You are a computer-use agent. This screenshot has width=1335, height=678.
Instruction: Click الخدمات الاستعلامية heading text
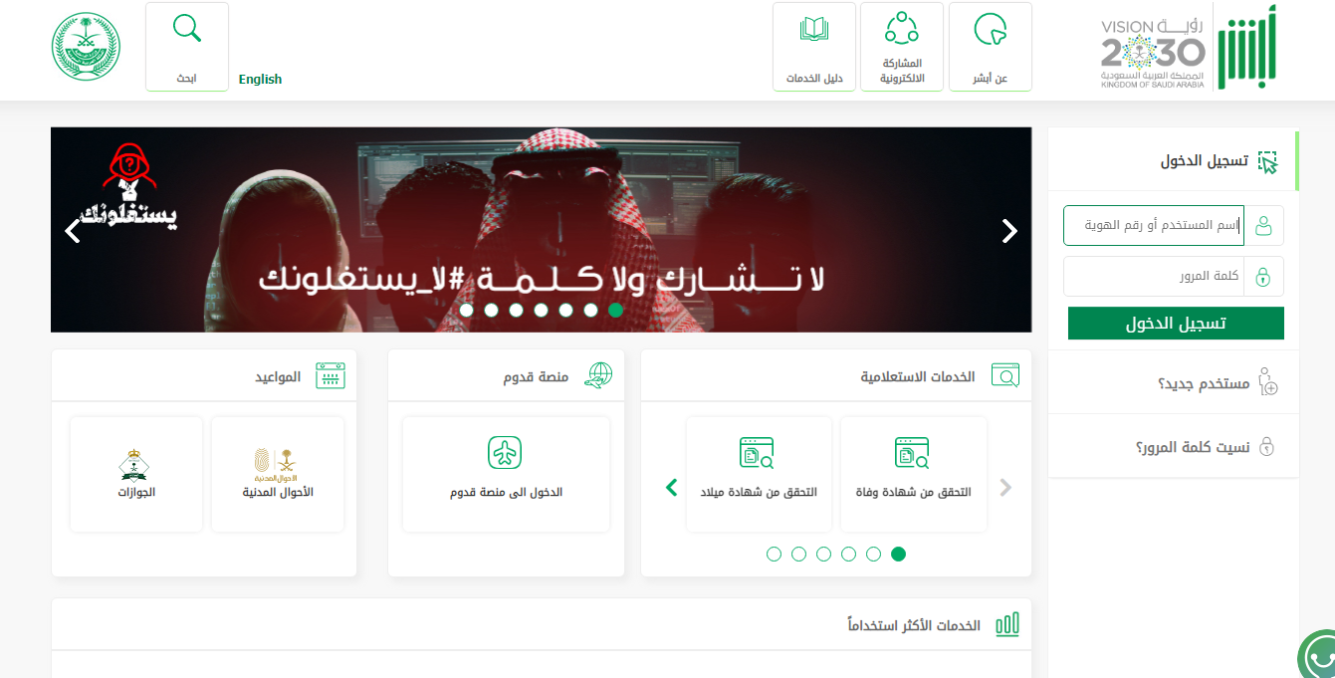tap(918, 377)
